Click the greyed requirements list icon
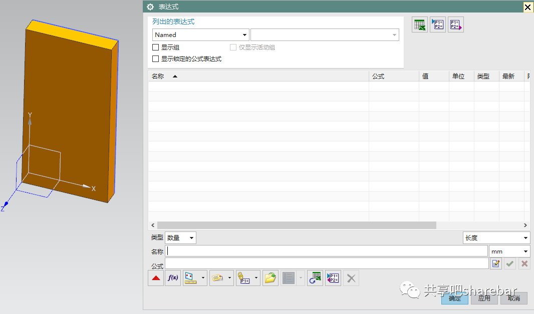534x314 pixels. pos(289,278)
